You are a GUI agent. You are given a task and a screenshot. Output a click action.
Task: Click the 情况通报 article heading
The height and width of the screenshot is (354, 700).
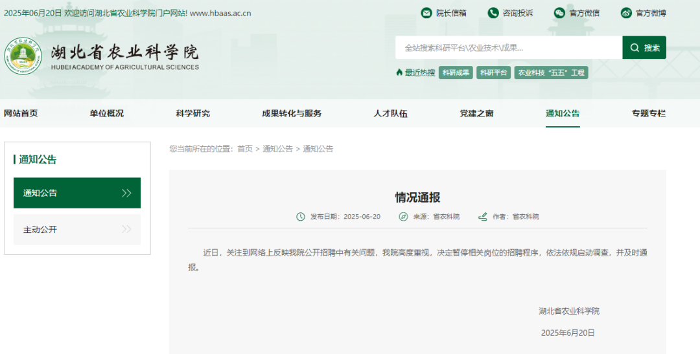coord(417,197)
